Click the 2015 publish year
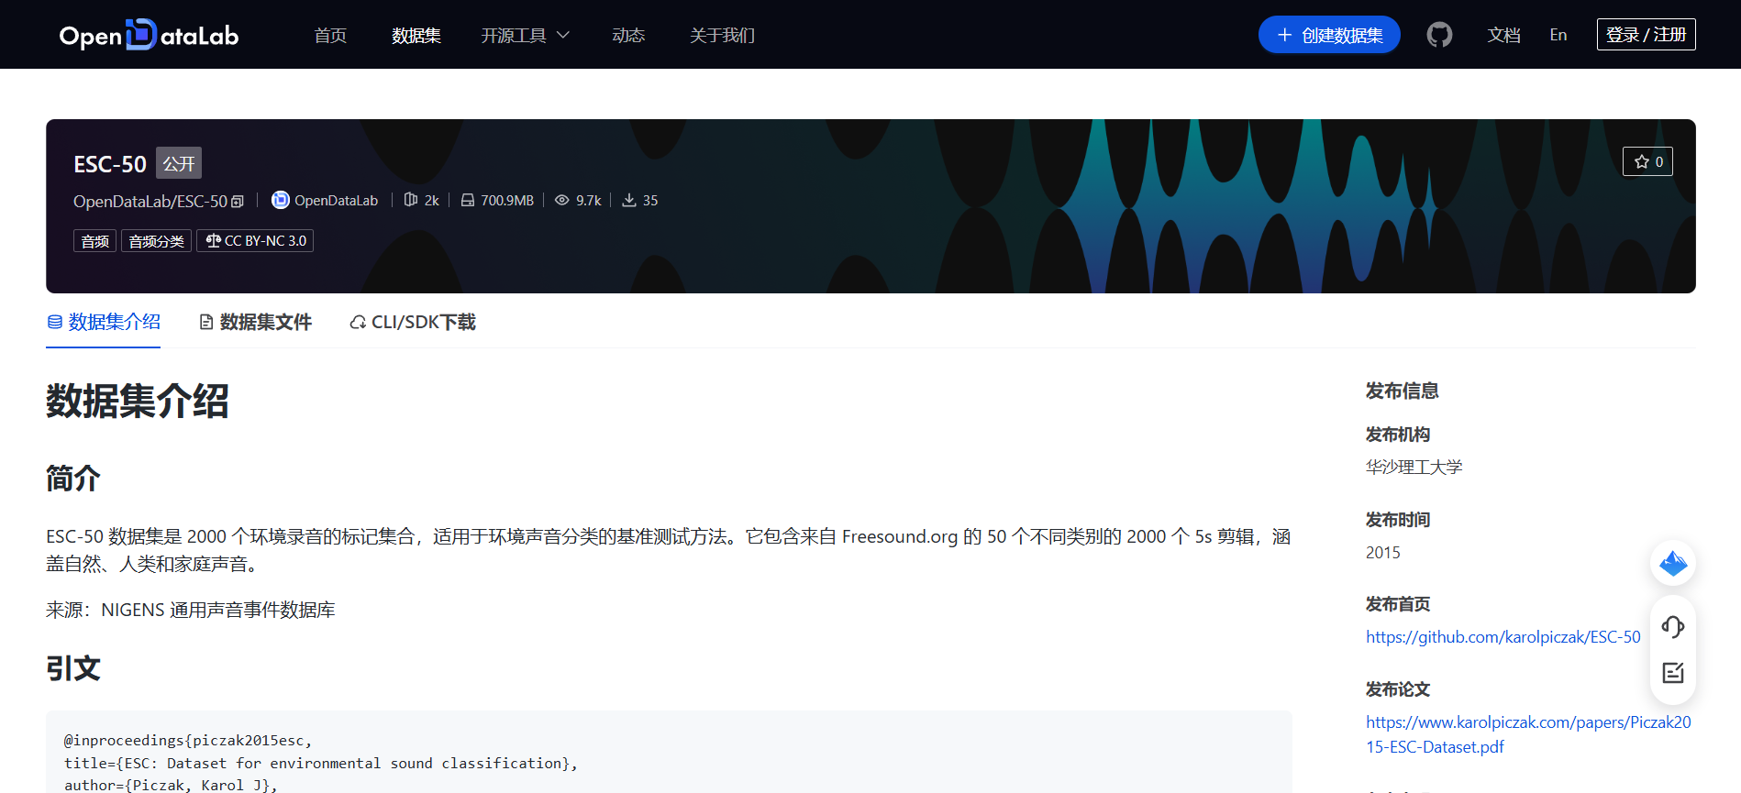The image size is (1741, 793). (1382, 553)
